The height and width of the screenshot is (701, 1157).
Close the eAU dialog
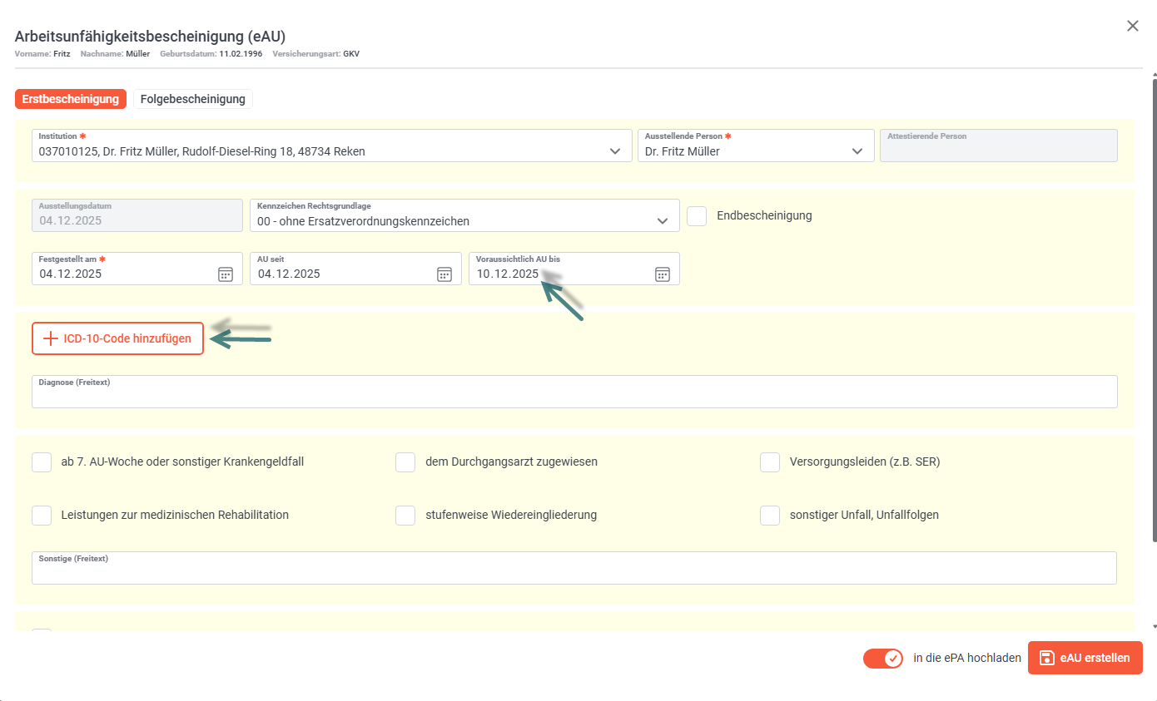[x=1133, y=26]
